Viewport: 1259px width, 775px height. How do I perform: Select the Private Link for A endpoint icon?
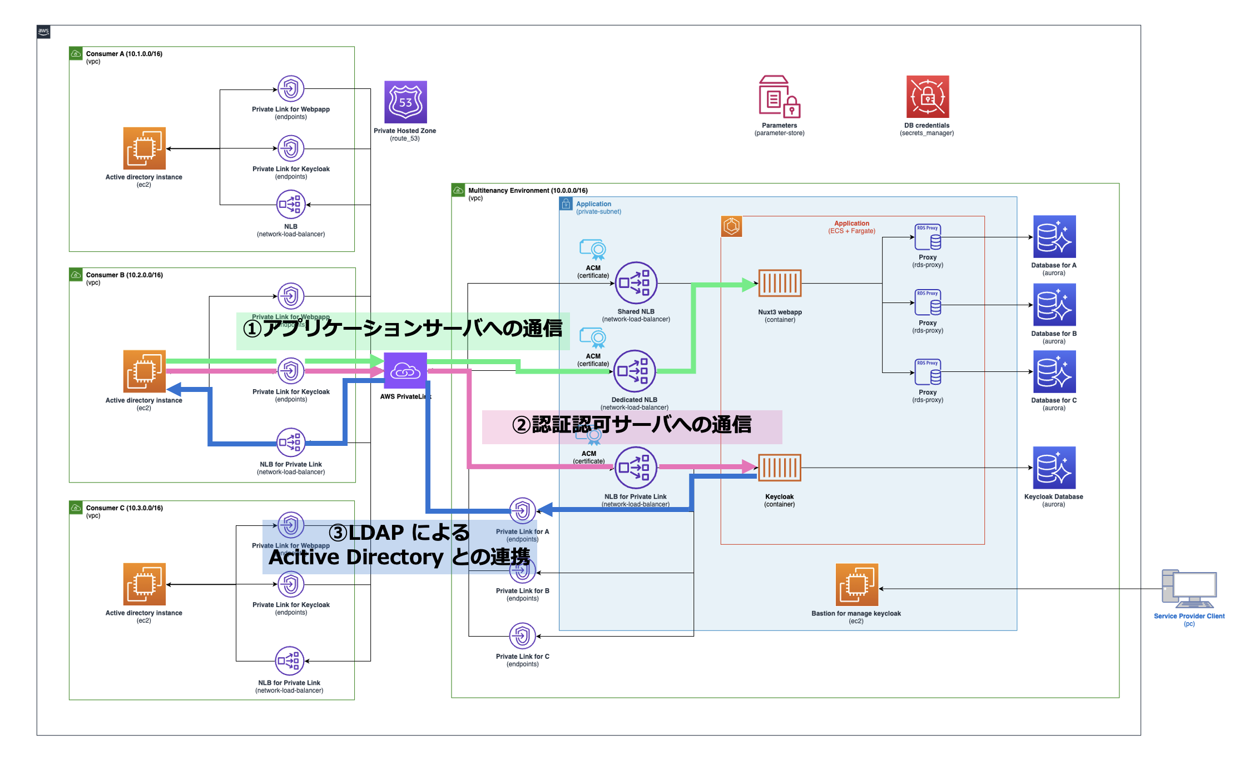click(x=522, y=510)
